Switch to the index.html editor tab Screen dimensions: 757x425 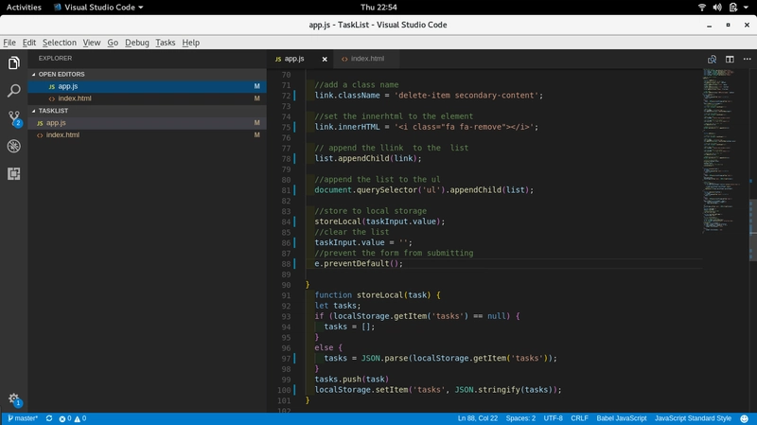click(x=366, y=59)
